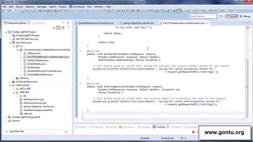Open the File menu
253x142 pixels.
coord(4,7)
